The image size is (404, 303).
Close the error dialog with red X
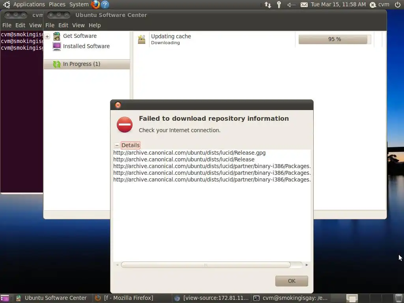tap(118, 105)
